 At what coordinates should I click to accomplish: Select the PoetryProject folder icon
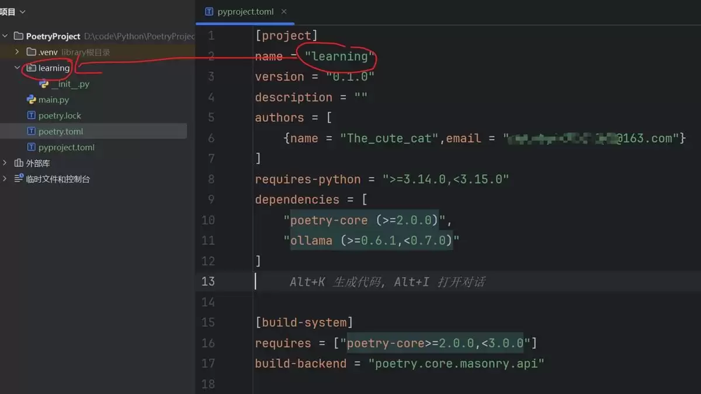tap(18, 36)
